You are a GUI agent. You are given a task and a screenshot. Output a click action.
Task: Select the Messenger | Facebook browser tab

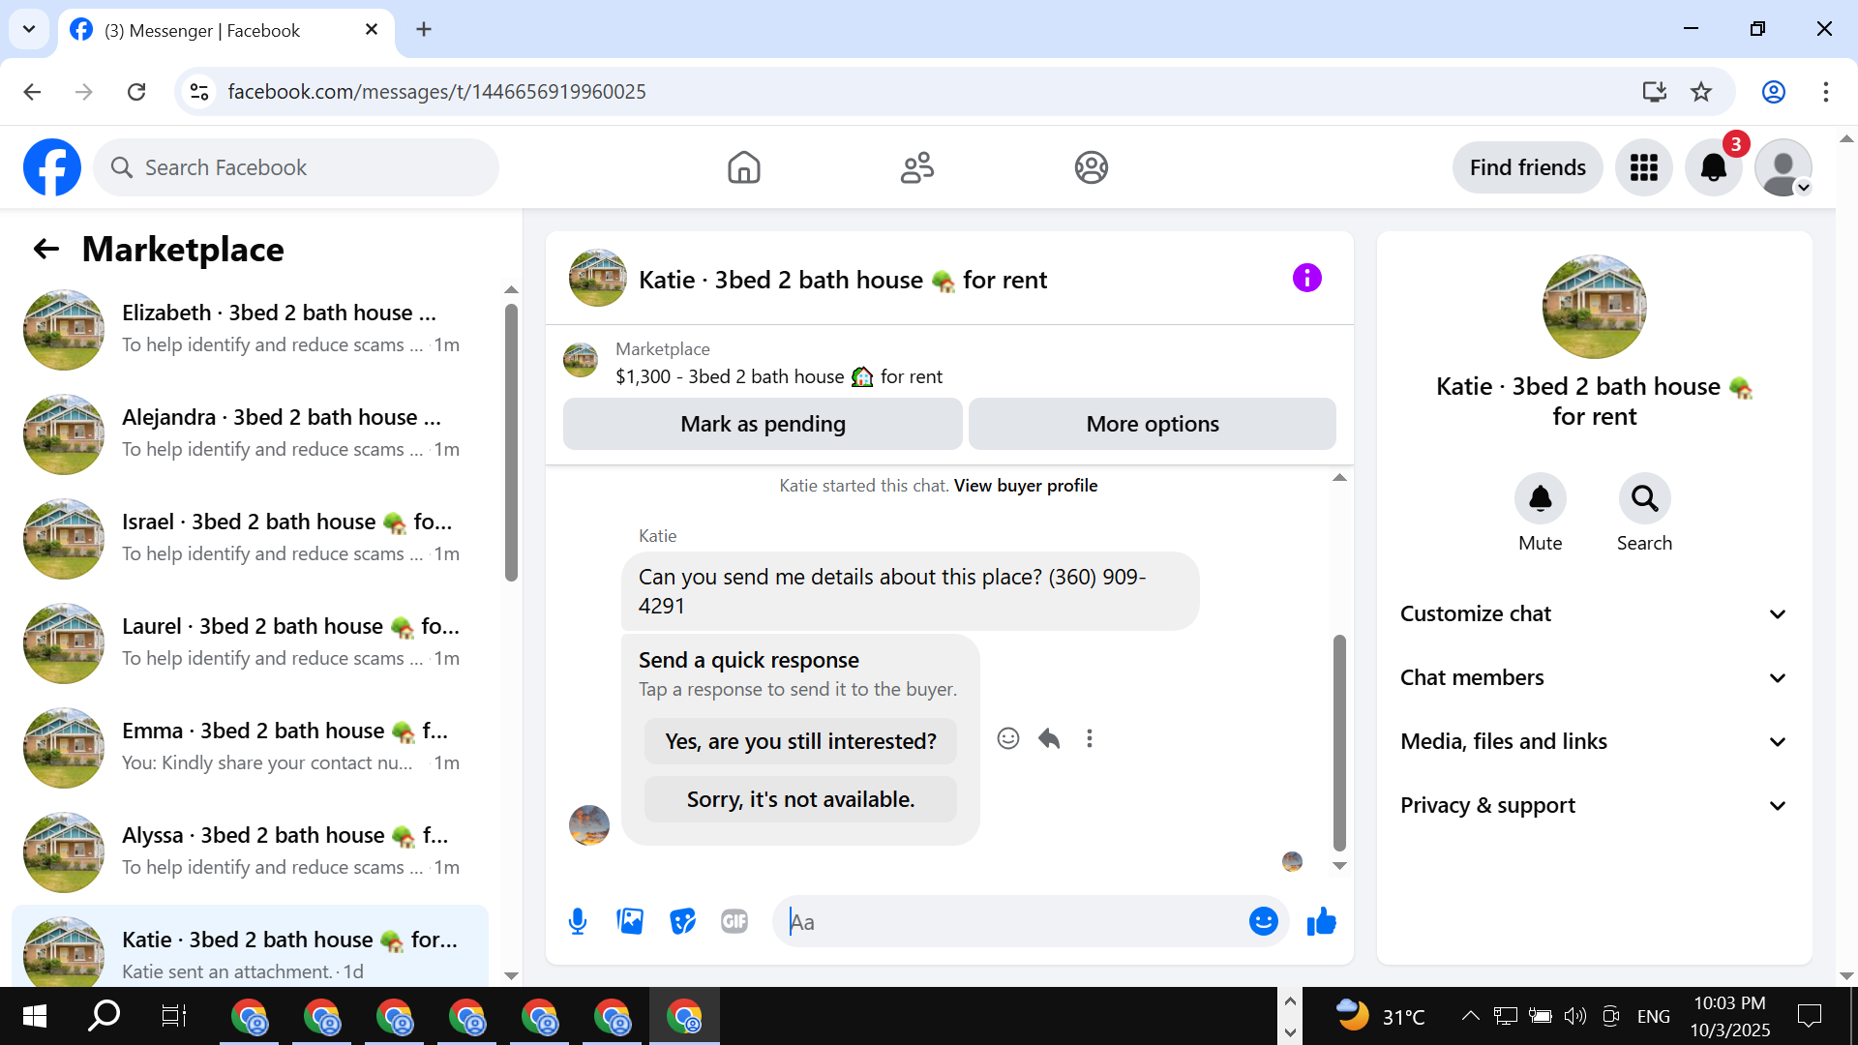point(226,31)
